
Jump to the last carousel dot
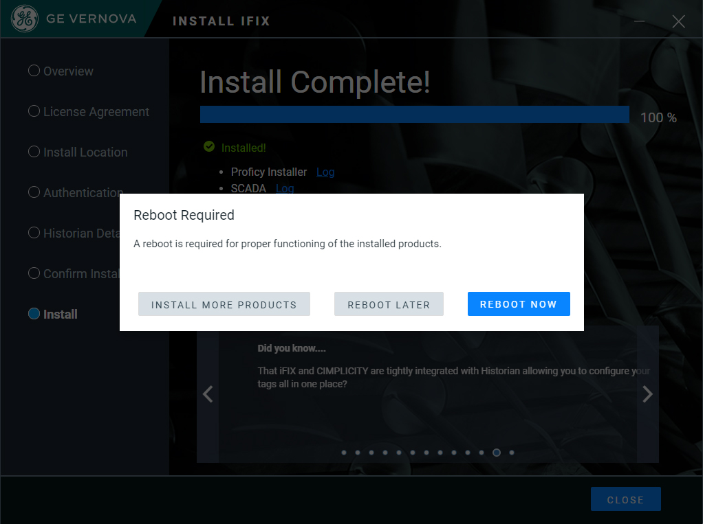512,453
